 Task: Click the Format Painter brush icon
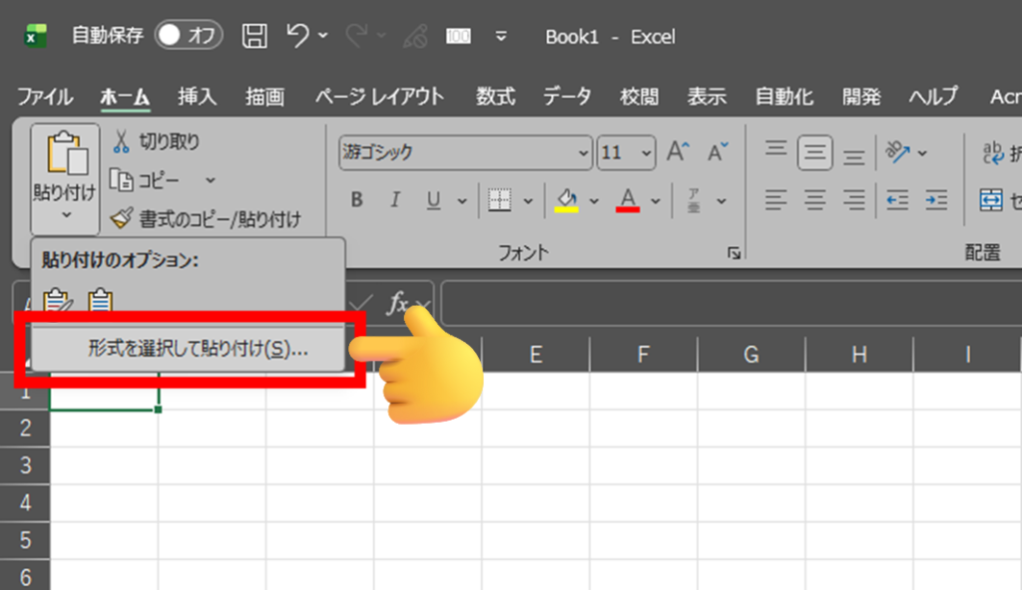coord(122,218)
